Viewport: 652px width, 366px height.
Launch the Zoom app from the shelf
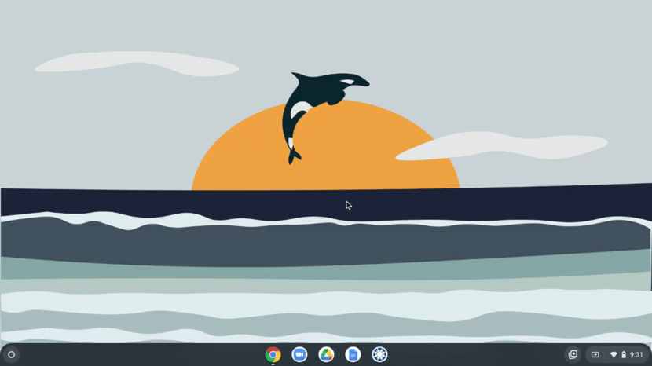[299, 355]
